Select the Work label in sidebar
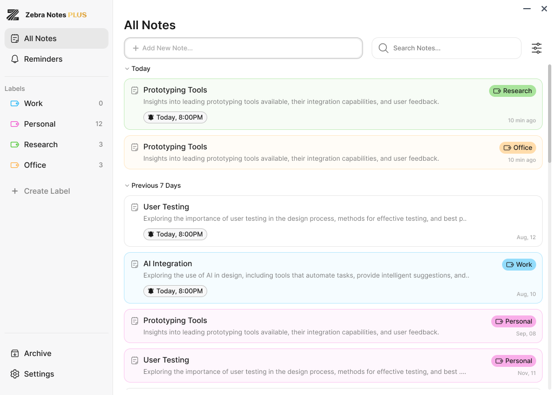 coord(56,103)
